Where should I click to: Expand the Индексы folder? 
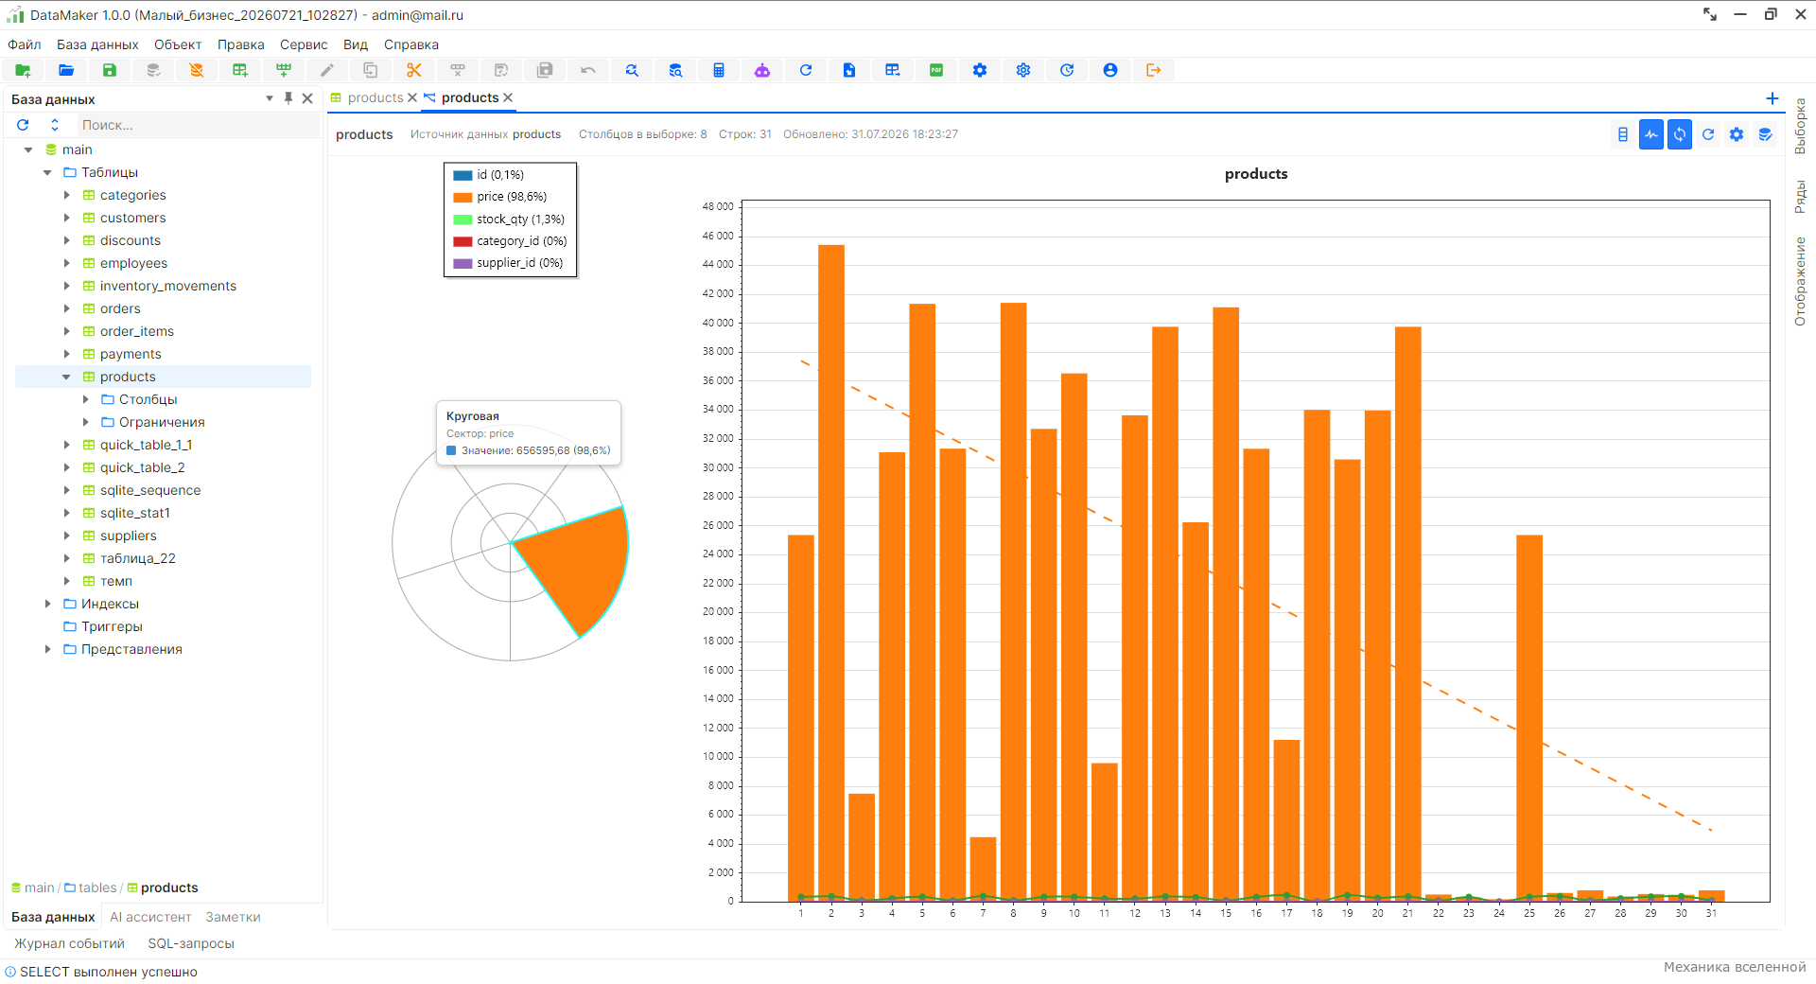[x=47, y=604]
